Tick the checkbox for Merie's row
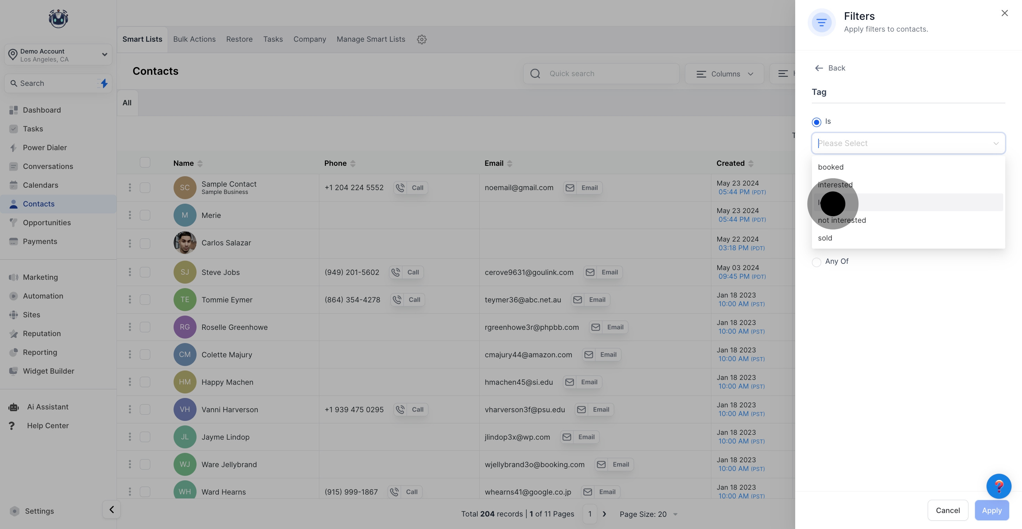This screenshot has width=1022, height=529. [145, 215]
